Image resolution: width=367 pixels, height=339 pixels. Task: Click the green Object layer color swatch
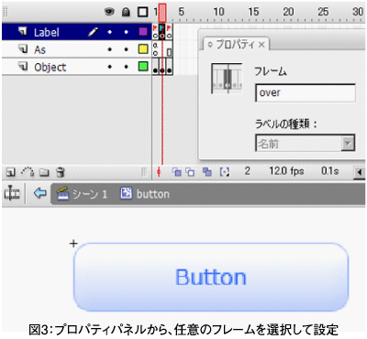[x=143, y=67]
